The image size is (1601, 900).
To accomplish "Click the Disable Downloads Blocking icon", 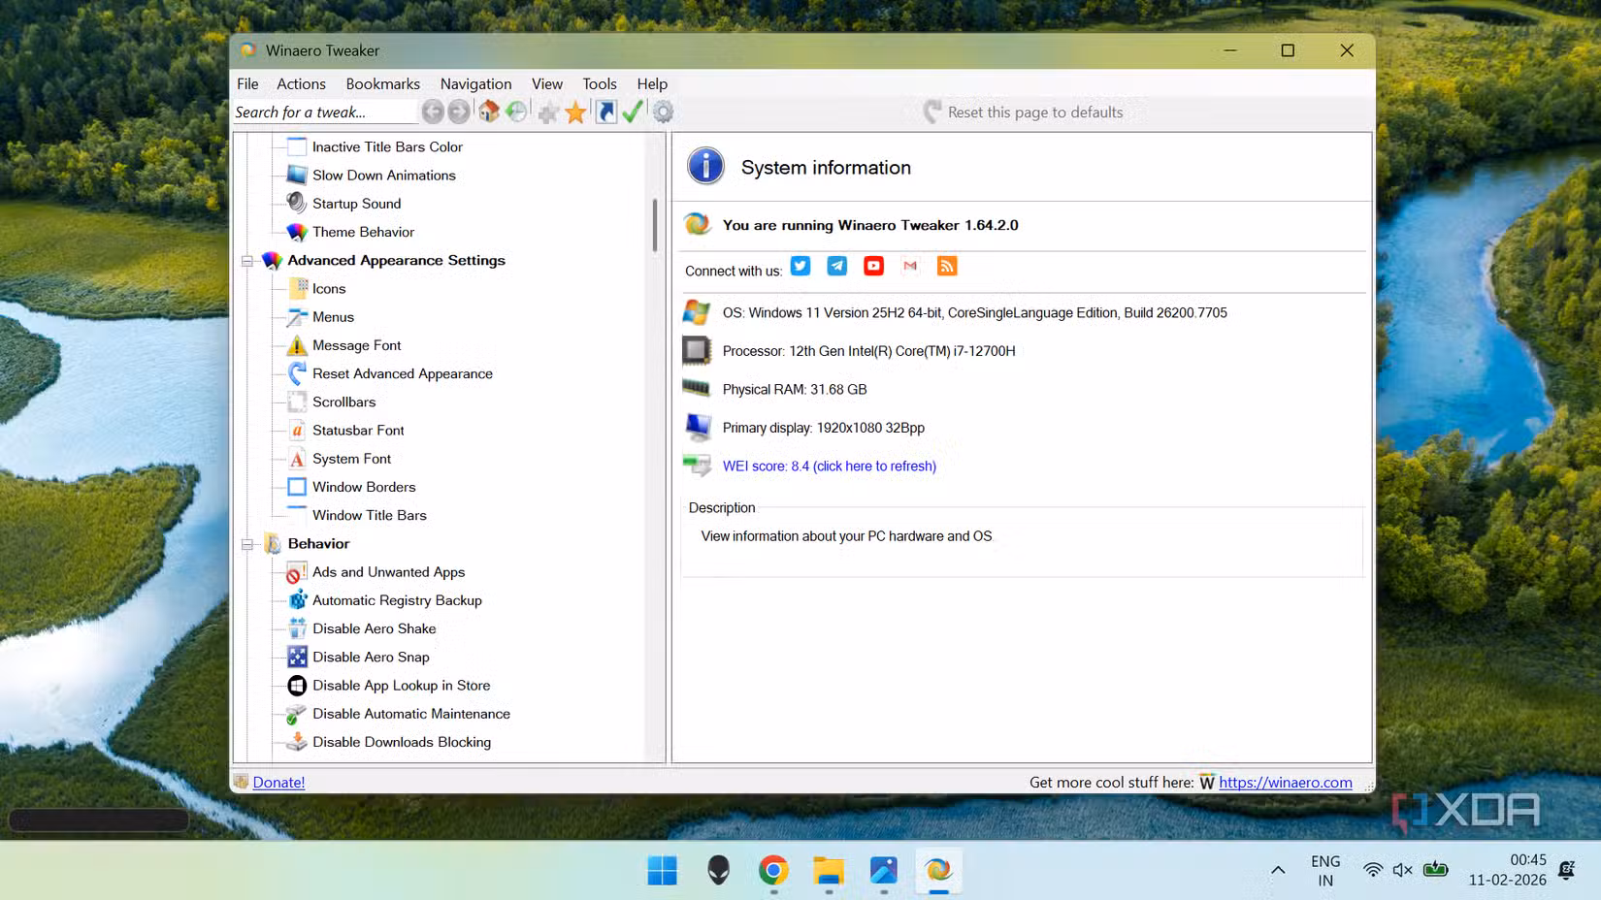I will 297,742.
